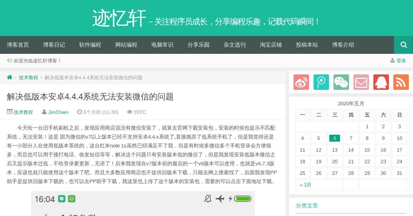This screenshot has width=413, height=216.
Task: Click the Weibo social icon
Action: point(301,82)
